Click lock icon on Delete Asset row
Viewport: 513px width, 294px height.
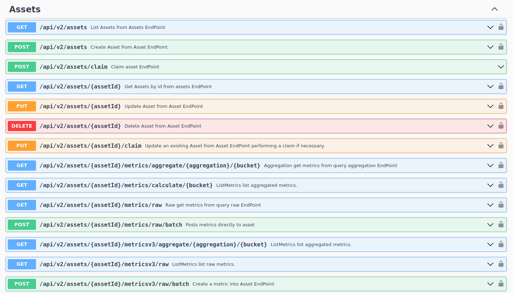[501, 126]
